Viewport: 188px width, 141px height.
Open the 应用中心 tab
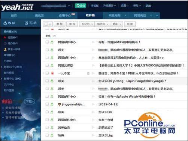click(65, 15)
